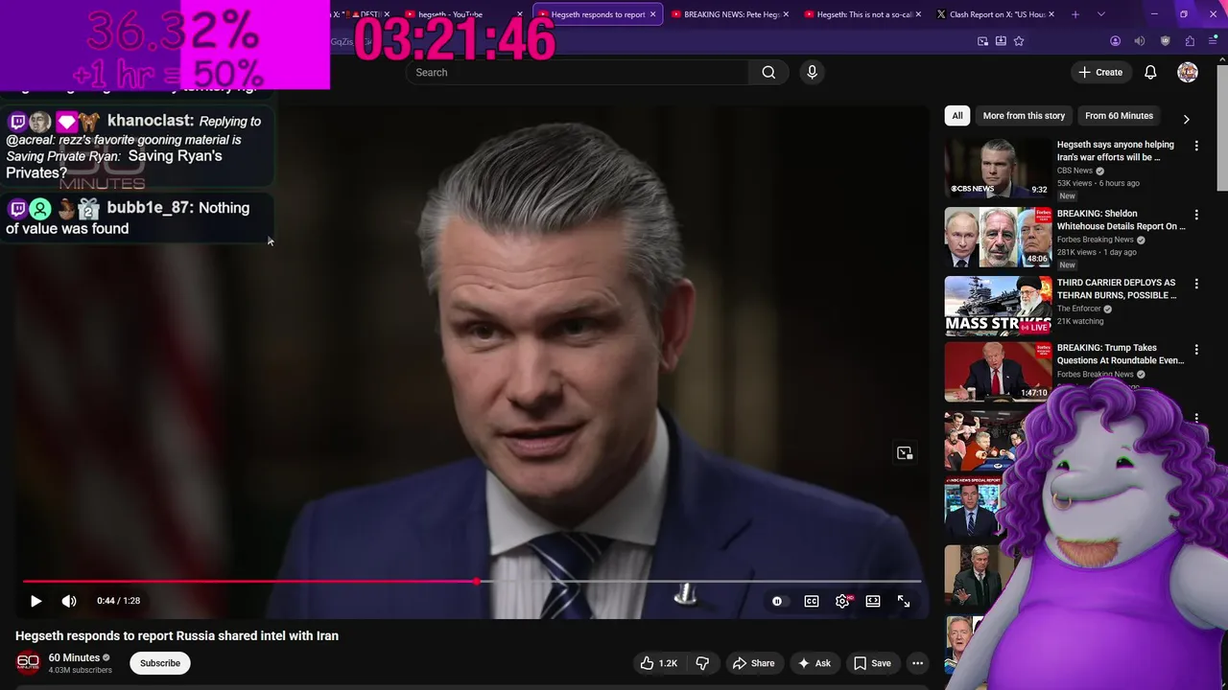Open Sheldon Whitehouse video thumbnail
The image size is (1228, 690).
998,237
